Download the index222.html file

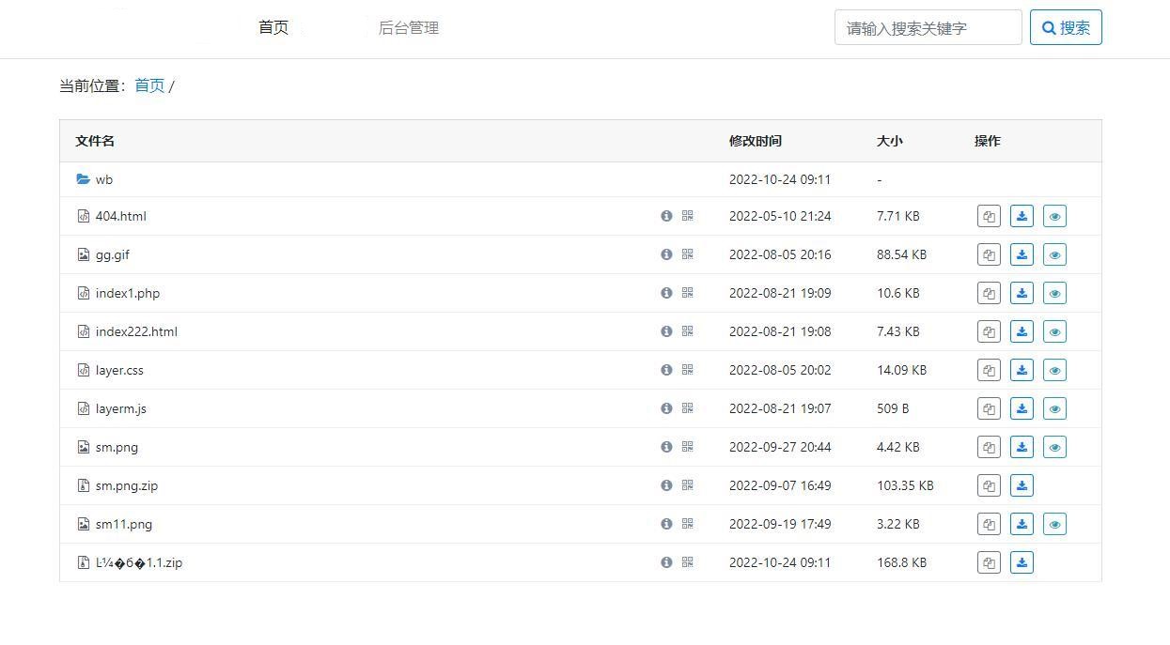click(x=1022, y=331)
